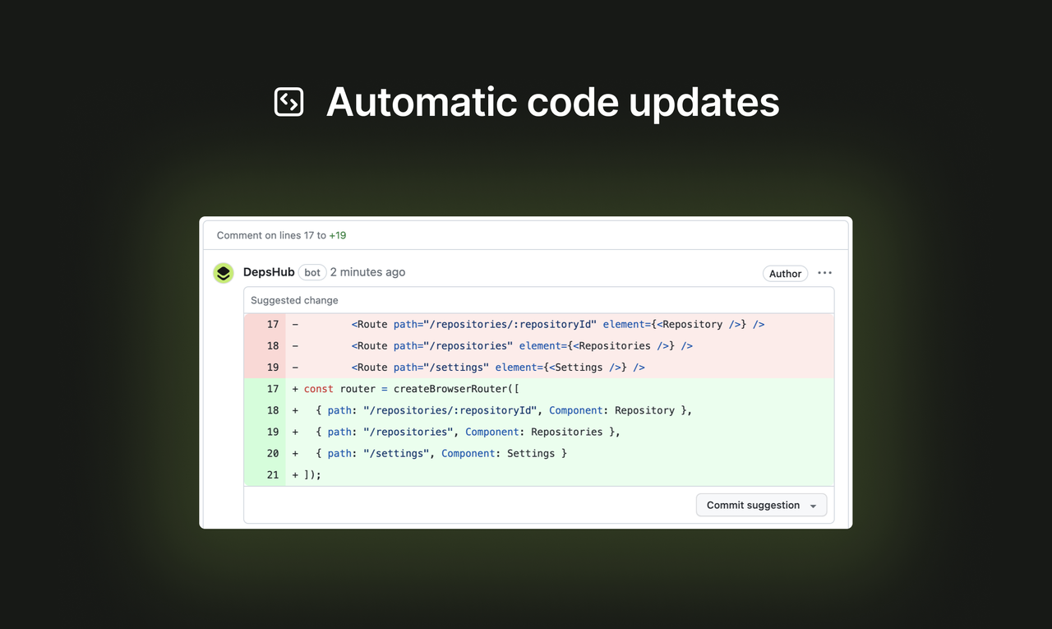Screen dimensions: 1052x629
Task: Click the Suggested change header text
Action: (x=294, y=300)
